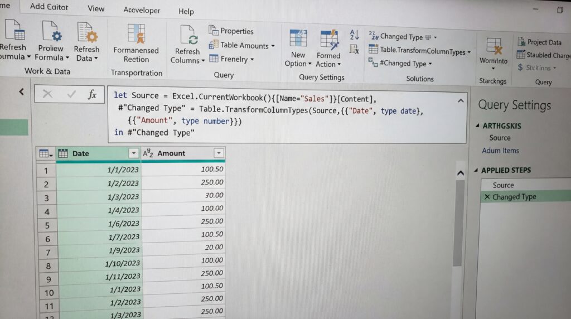Click the Adum Items link
The image size is (571, 319).
pos(500,151)
